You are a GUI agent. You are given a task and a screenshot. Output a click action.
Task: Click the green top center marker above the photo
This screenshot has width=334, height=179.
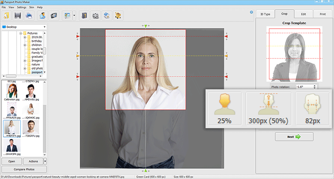click(146, 26)
